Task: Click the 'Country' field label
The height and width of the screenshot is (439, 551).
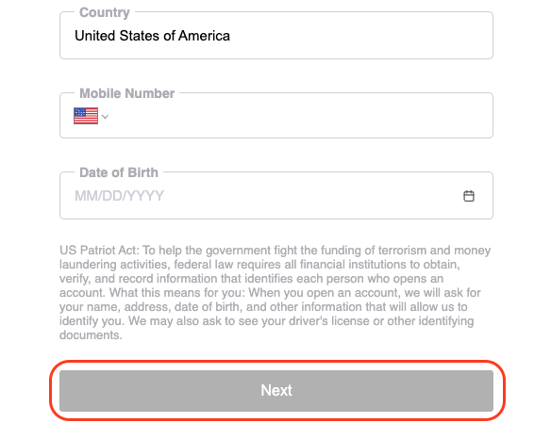Action: [105, 12]
